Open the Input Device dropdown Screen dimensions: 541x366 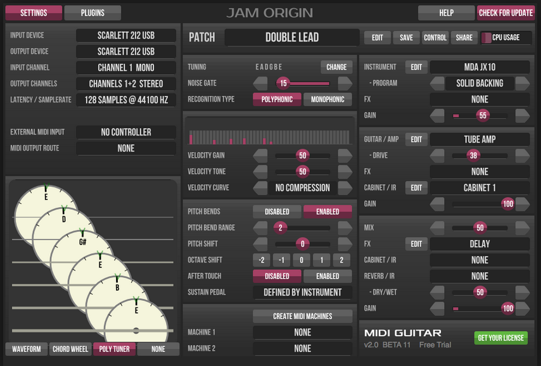(x=126, y=35)
